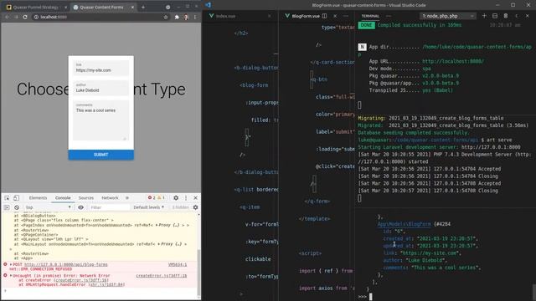Screen dimensions: 536x301
Task: Create a new terminal with the plus icon
Action: pyautogui.click(x=484, y=16)
